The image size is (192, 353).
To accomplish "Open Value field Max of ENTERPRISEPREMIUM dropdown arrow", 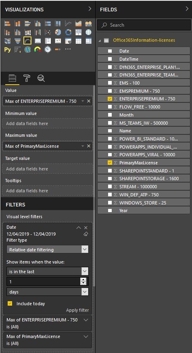I will pos(83,101).
